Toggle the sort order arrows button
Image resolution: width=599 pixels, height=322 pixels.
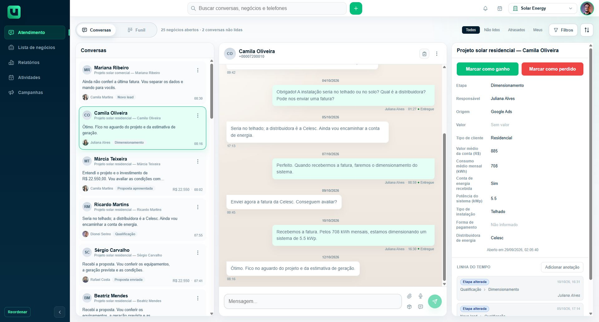tap(587, 30)
